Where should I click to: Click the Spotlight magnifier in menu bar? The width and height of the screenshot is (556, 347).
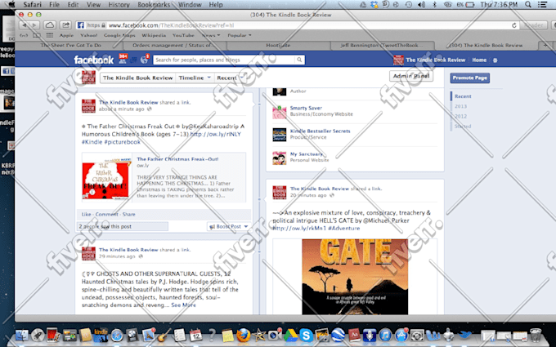[528, 5]
